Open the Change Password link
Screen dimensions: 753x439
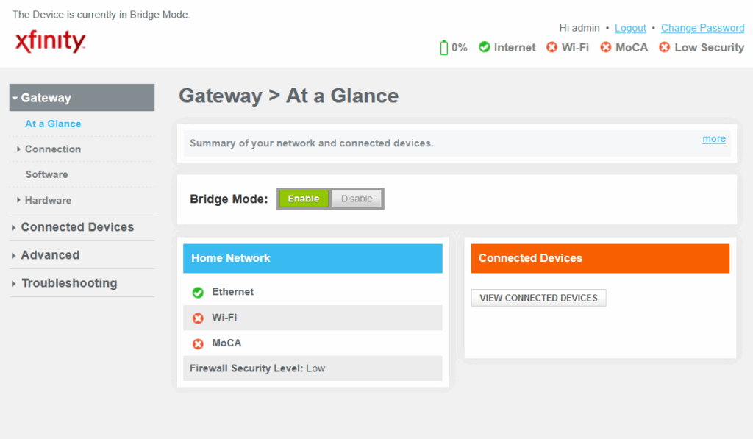(702, 28)
